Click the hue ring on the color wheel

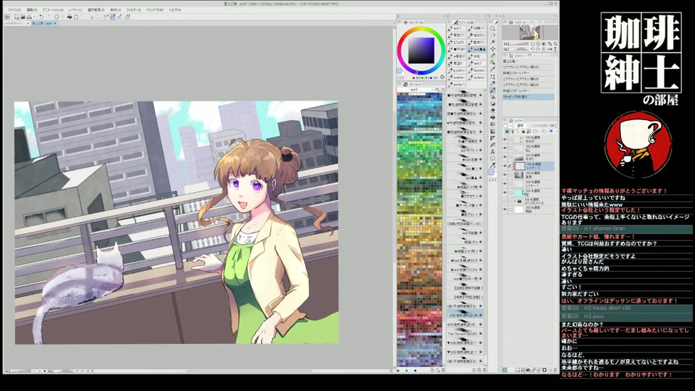tap(421, 30)
